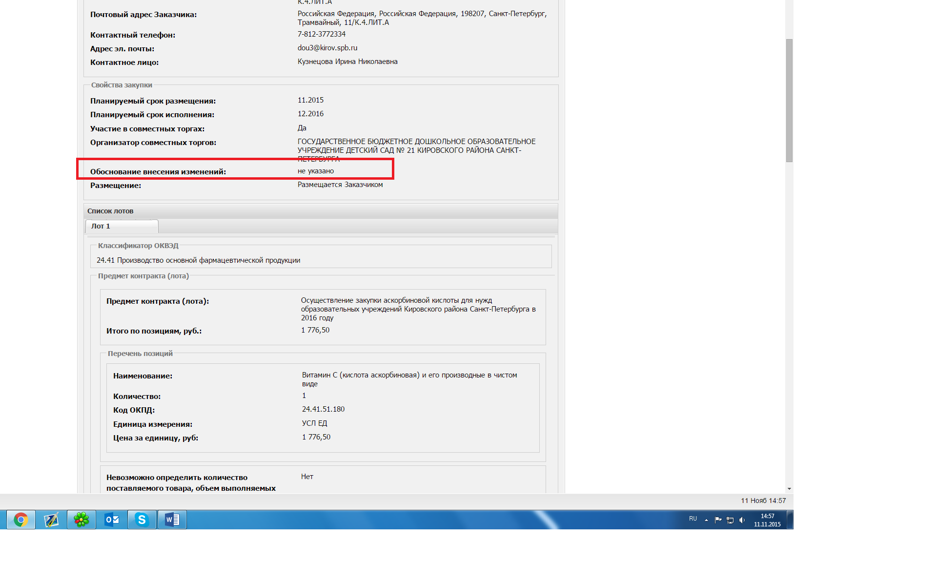Open Skype from the taskbar
The height and width of the screenshot is (586, 937).
point(142,520)
